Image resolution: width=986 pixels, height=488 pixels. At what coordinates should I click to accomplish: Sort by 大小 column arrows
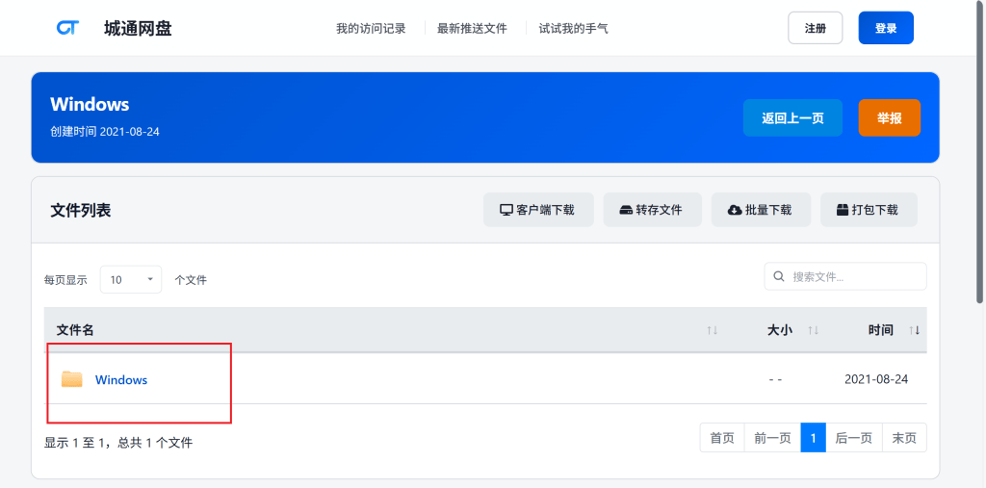tap(814, 330)
